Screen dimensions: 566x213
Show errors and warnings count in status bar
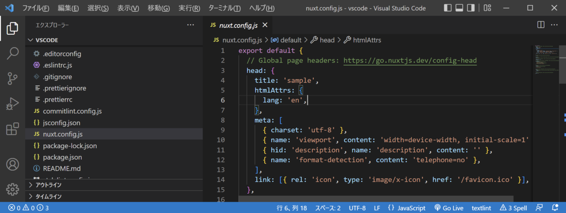point(28,208)
